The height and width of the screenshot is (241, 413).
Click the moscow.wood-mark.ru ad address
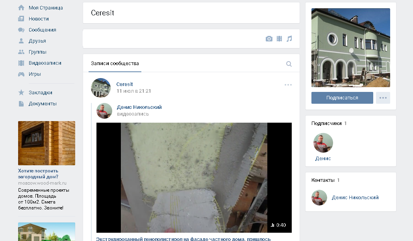(x=42, y=183)
